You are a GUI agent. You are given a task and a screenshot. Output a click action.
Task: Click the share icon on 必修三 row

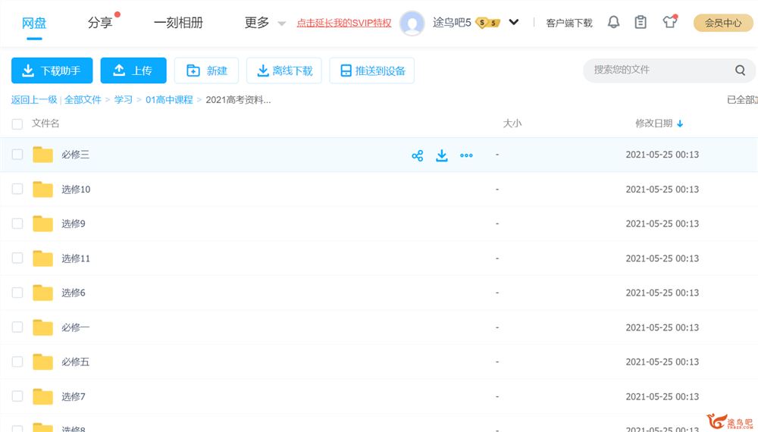click(417, 155)
